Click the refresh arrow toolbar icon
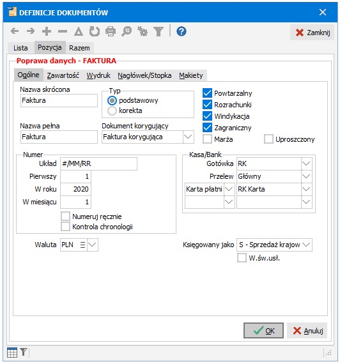This screenshot has height=364, width=340. pyautogui.click(x=95, y=31)
